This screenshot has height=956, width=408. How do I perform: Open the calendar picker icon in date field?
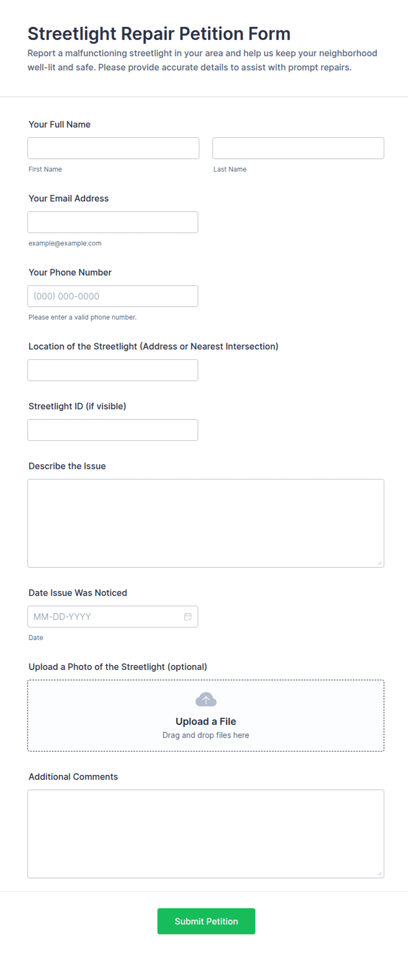point(188,616)
